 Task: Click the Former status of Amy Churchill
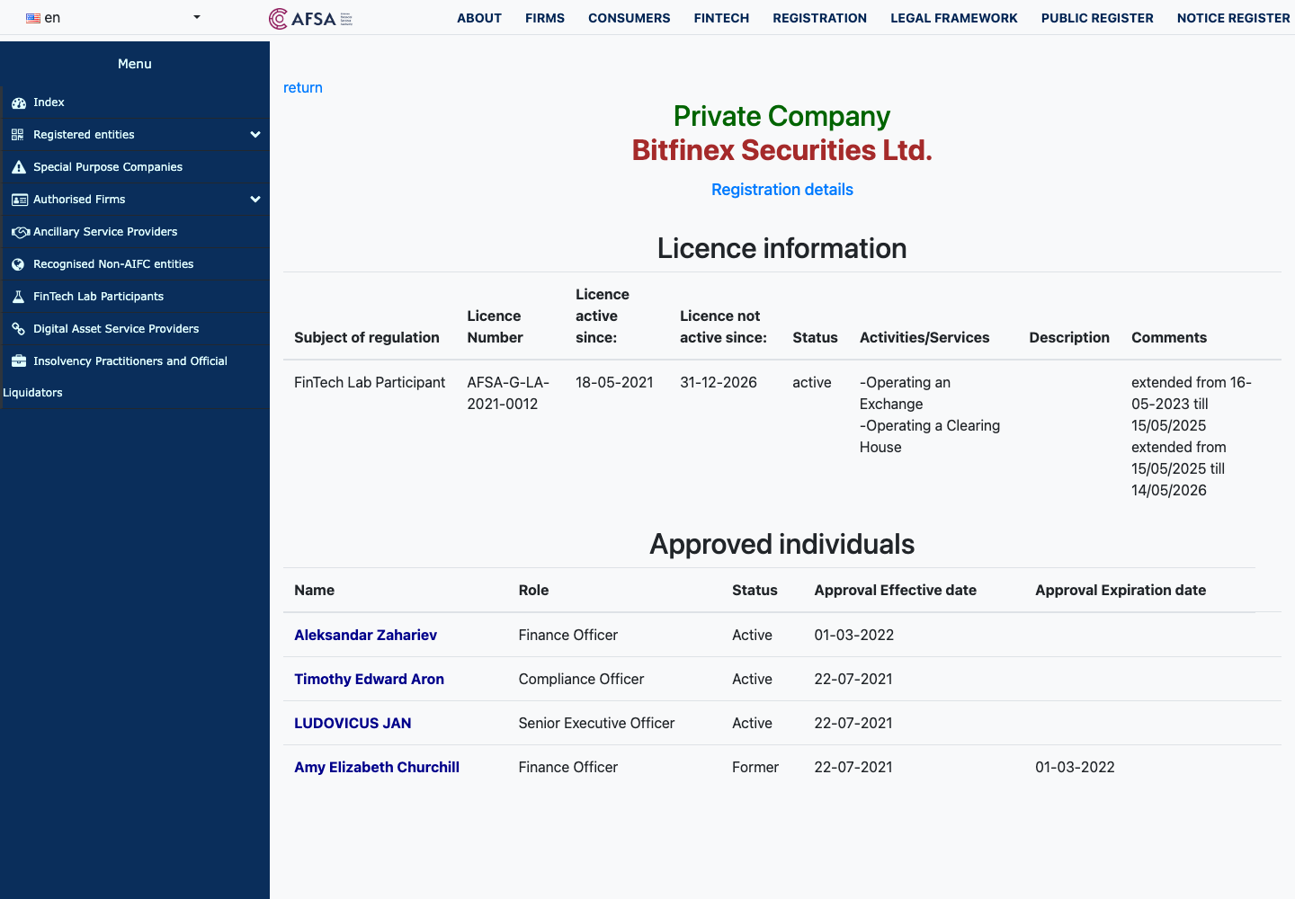pos(755,767)
